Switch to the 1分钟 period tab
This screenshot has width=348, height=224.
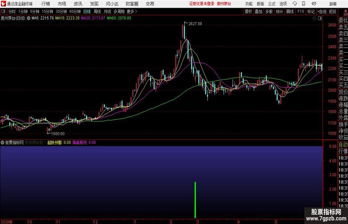tap(23, 11)
